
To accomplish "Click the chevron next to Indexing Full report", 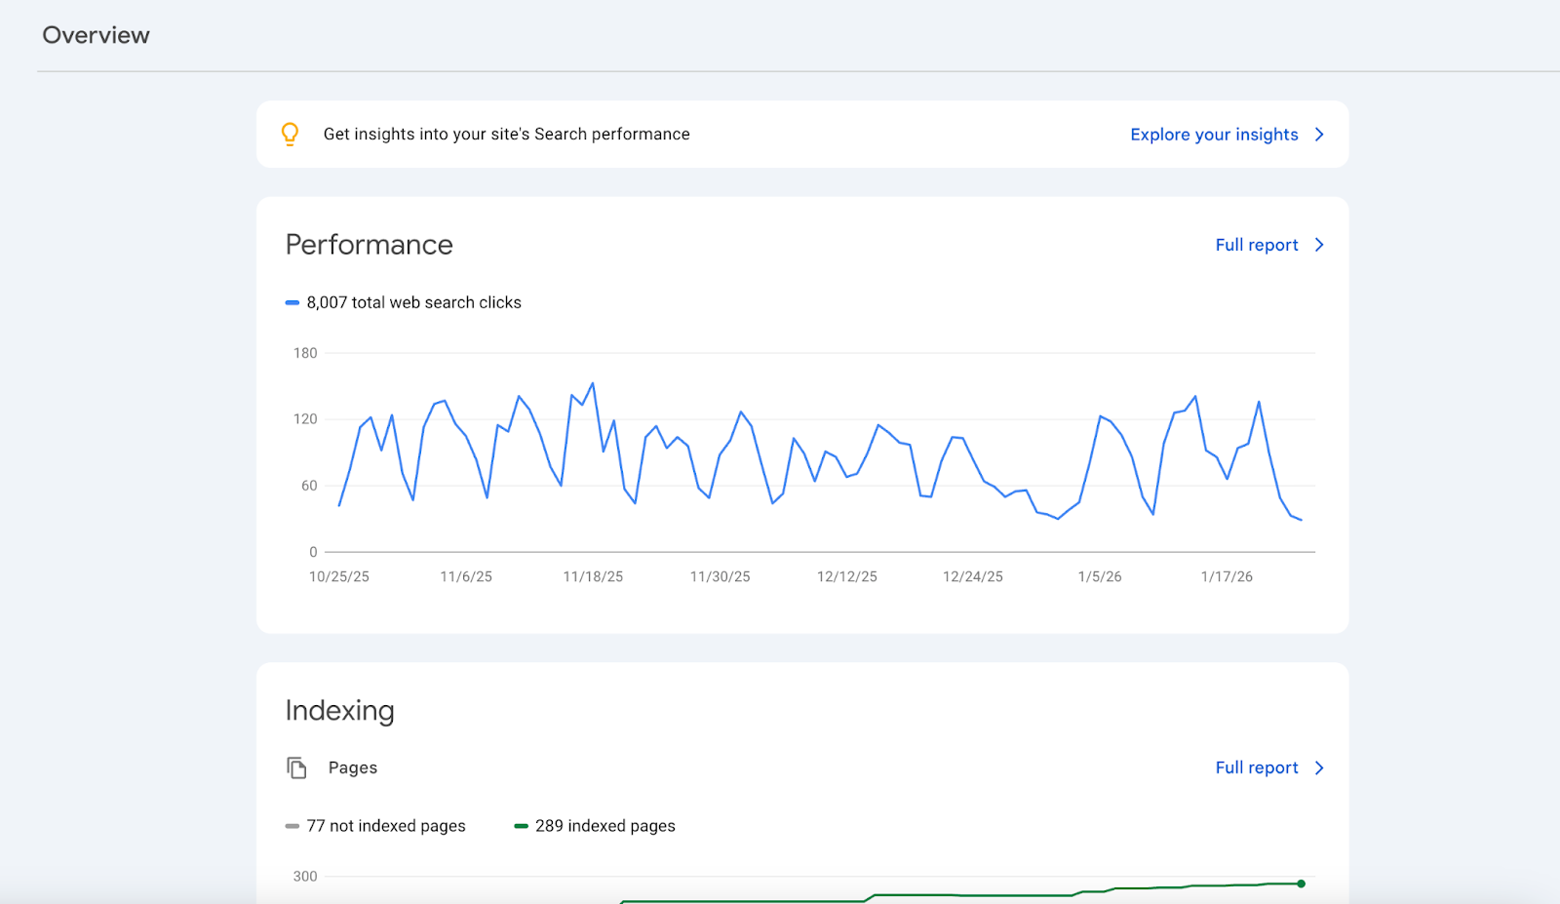I will pos(1319,767).
